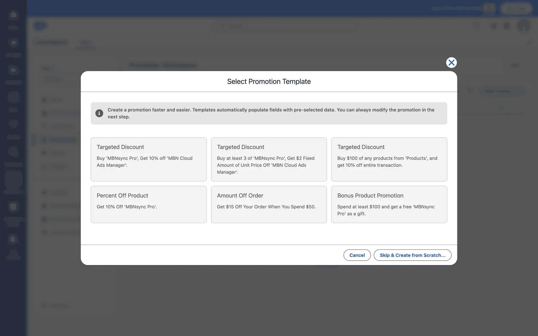The width and height of the screenshot is (538, 336).
Task: Click second icon in dark left sidebar
Action: click(x=13, y=43)
